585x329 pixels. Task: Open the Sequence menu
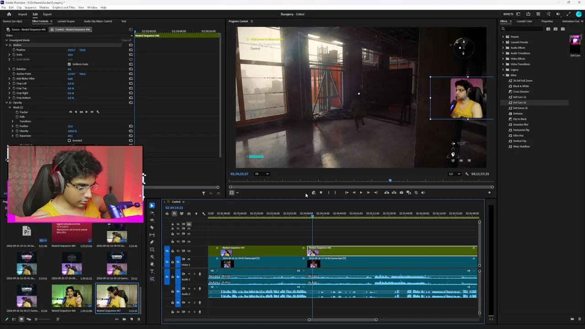point(30,7)
